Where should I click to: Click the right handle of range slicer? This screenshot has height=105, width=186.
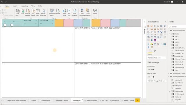12,25
